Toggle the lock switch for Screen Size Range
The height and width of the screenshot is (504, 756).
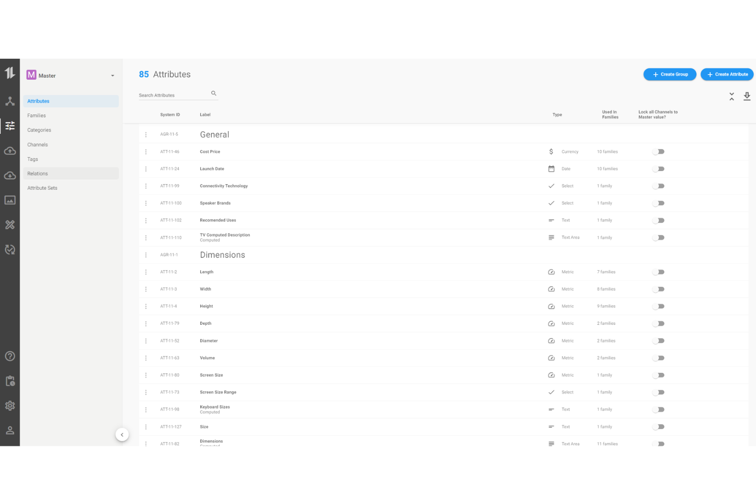pyautogui.click(x=658, y=392)
